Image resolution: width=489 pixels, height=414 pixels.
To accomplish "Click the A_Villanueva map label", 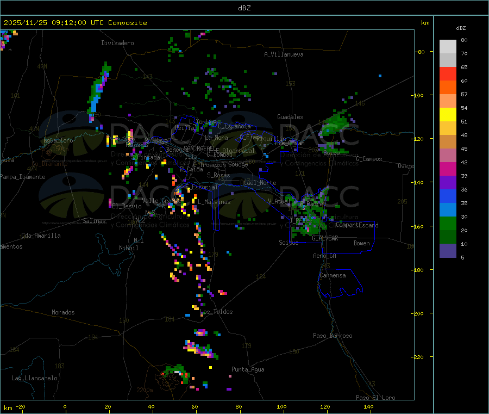I will pos(284,54).
